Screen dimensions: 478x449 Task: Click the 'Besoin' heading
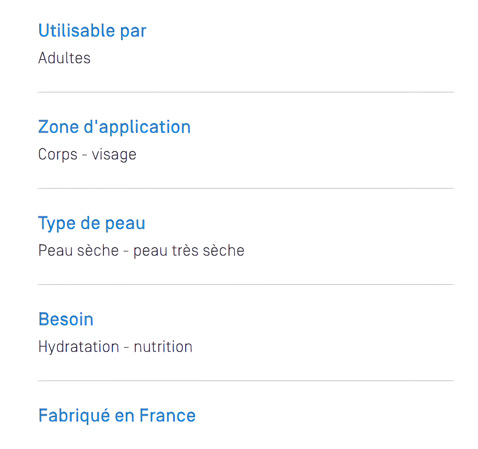point(66,319)
